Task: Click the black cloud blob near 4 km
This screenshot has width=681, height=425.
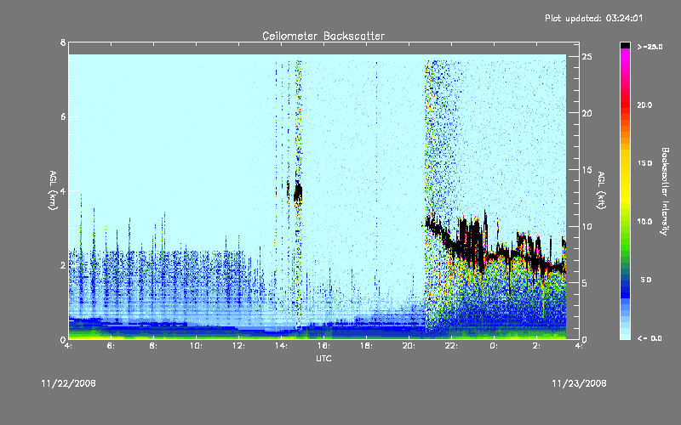Action: pyautogui.click(x=298, y=193)
